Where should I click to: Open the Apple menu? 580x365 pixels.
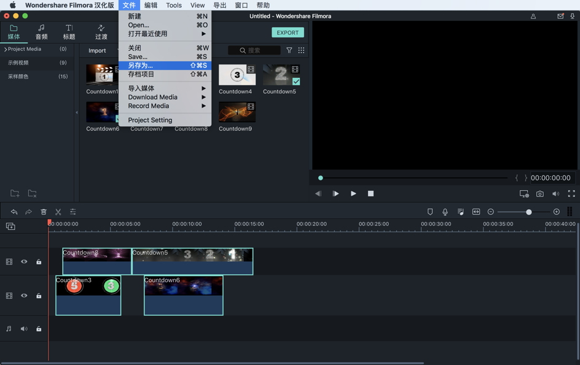pyautogui.click(x=12, y=5)
